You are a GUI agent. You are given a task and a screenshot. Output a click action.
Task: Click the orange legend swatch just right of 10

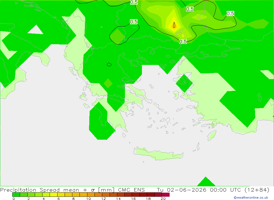91,195
